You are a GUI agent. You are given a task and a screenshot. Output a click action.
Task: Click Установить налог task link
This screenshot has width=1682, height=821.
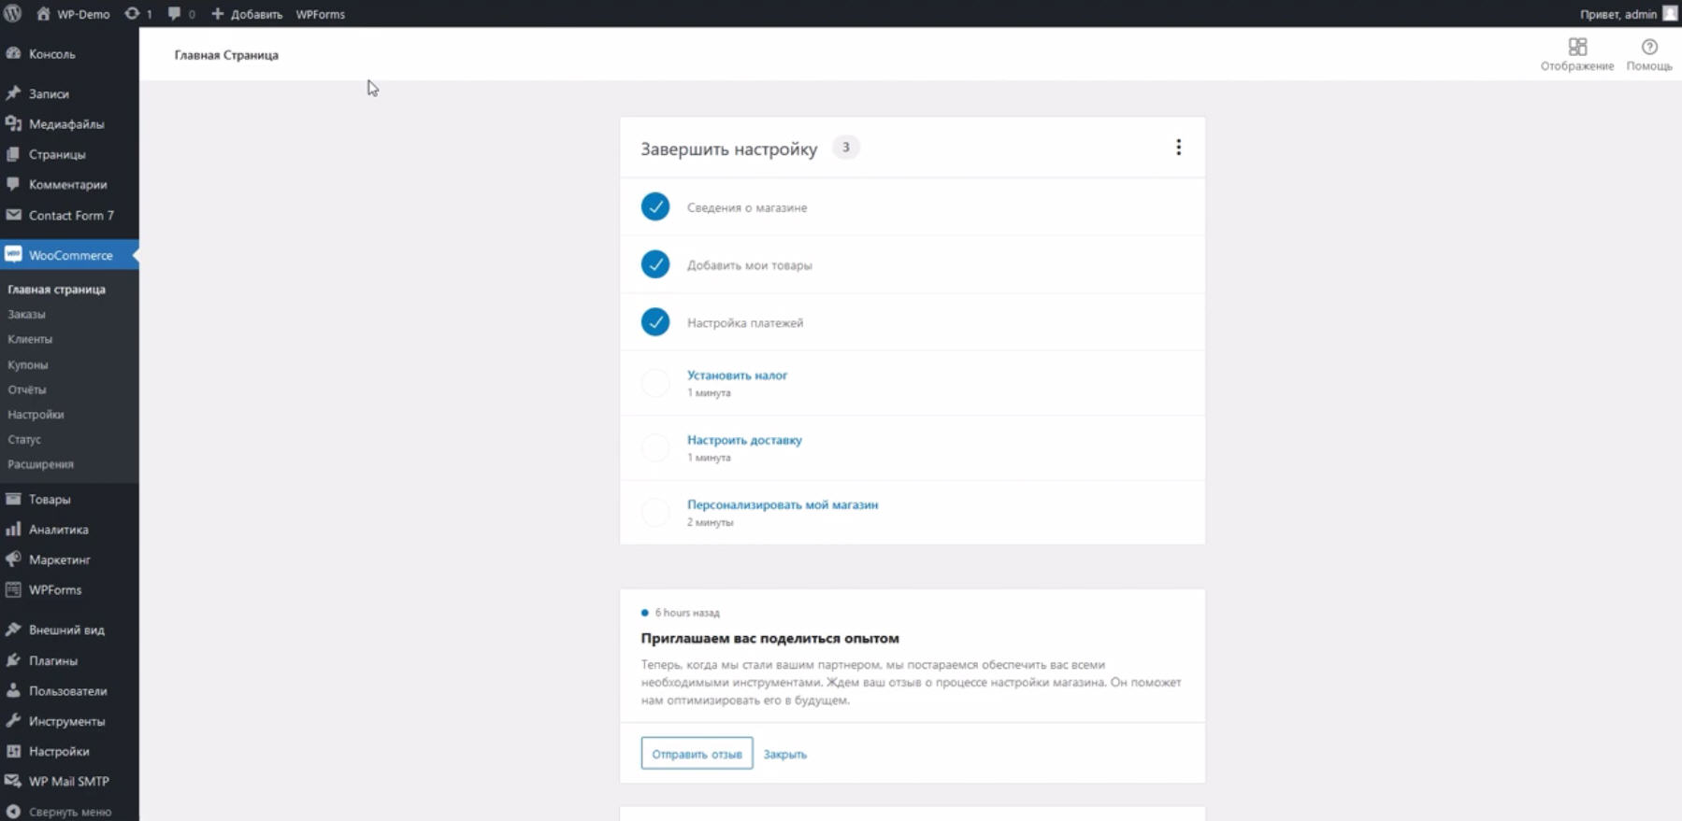737,375
